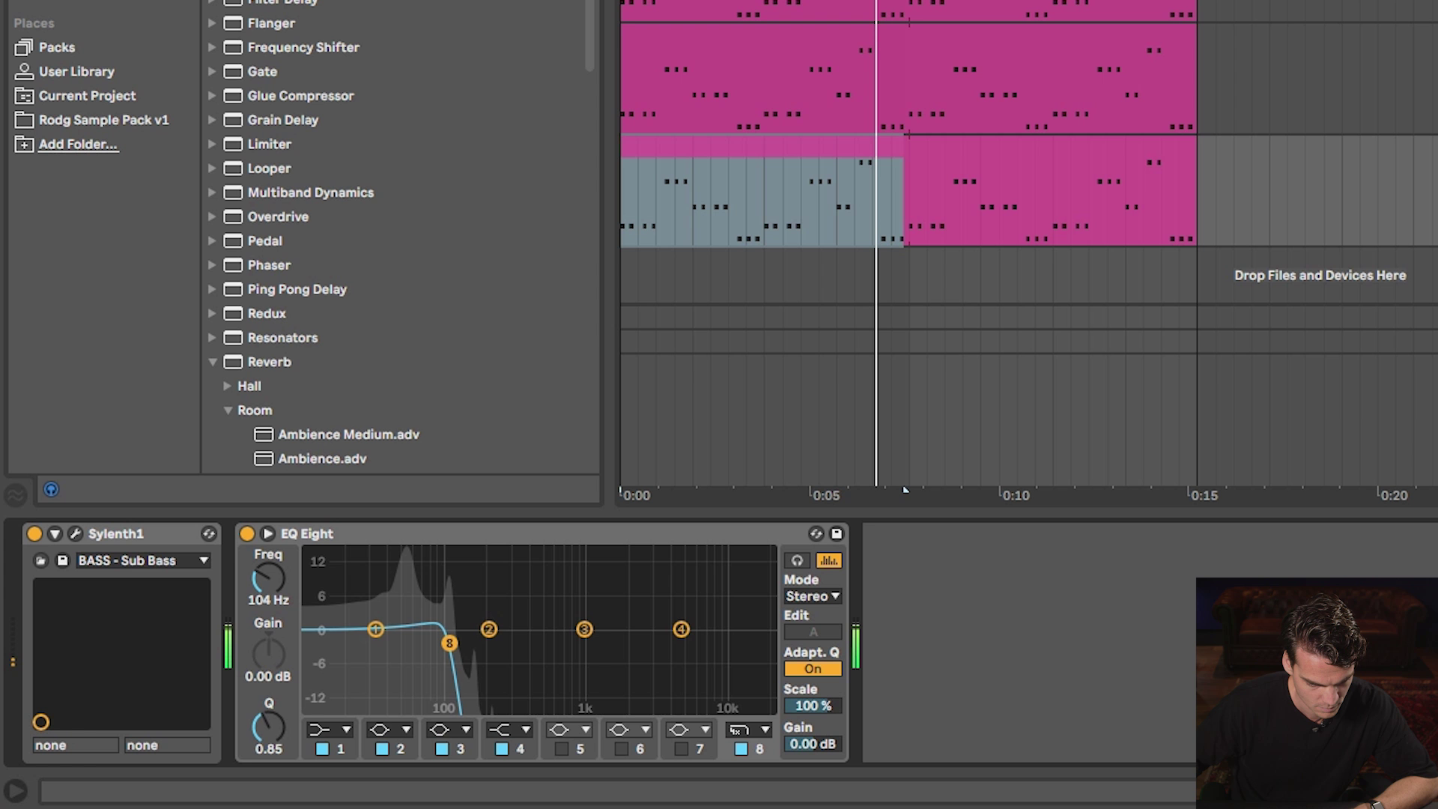Click the browser preview headphone button

click(51, 490)
